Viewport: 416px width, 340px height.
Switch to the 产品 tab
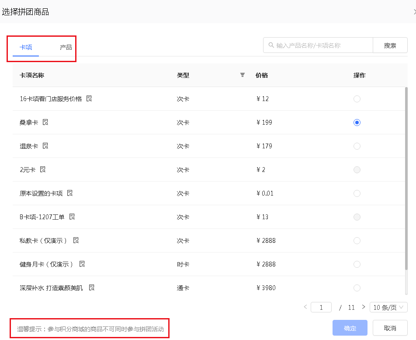[66, 47]
